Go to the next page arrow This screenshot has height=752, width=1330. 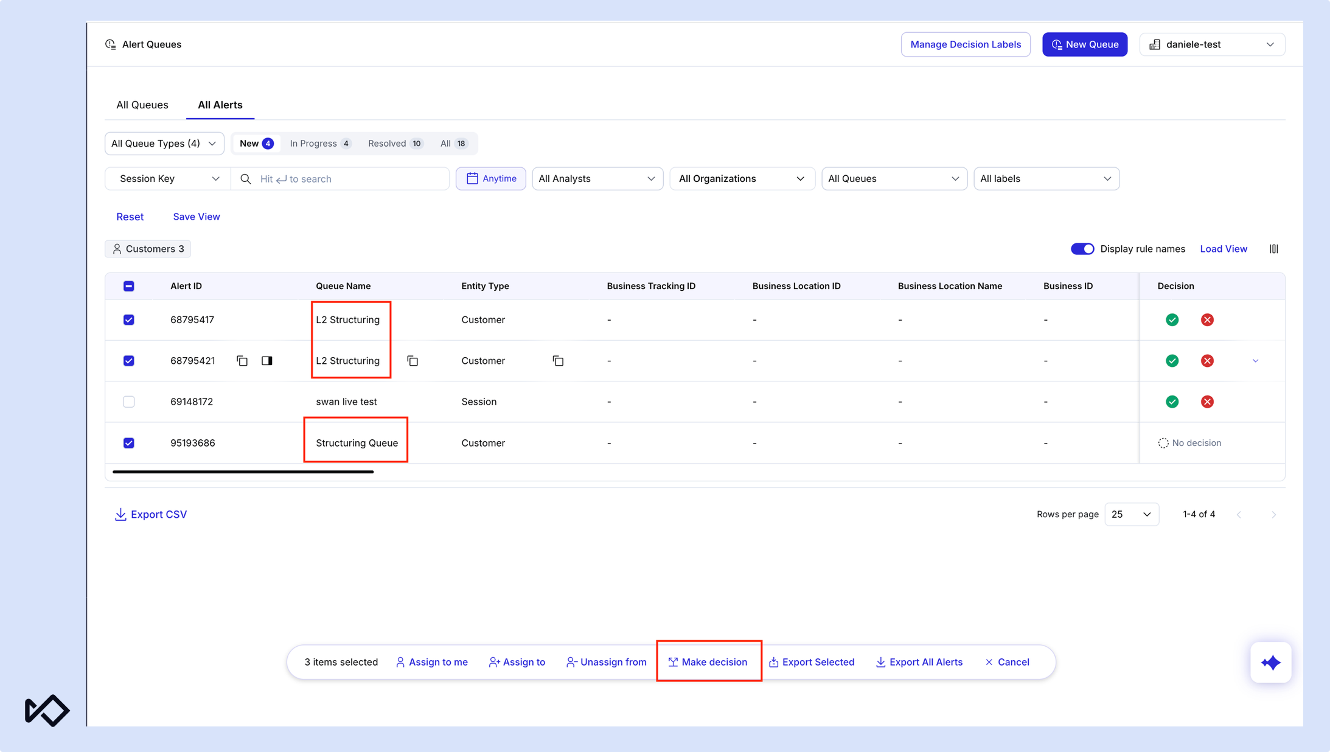click(x=1273, y=515)
